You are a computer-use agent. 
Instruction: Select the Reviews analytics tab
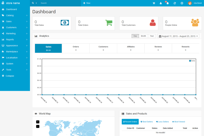click(158, 48)
